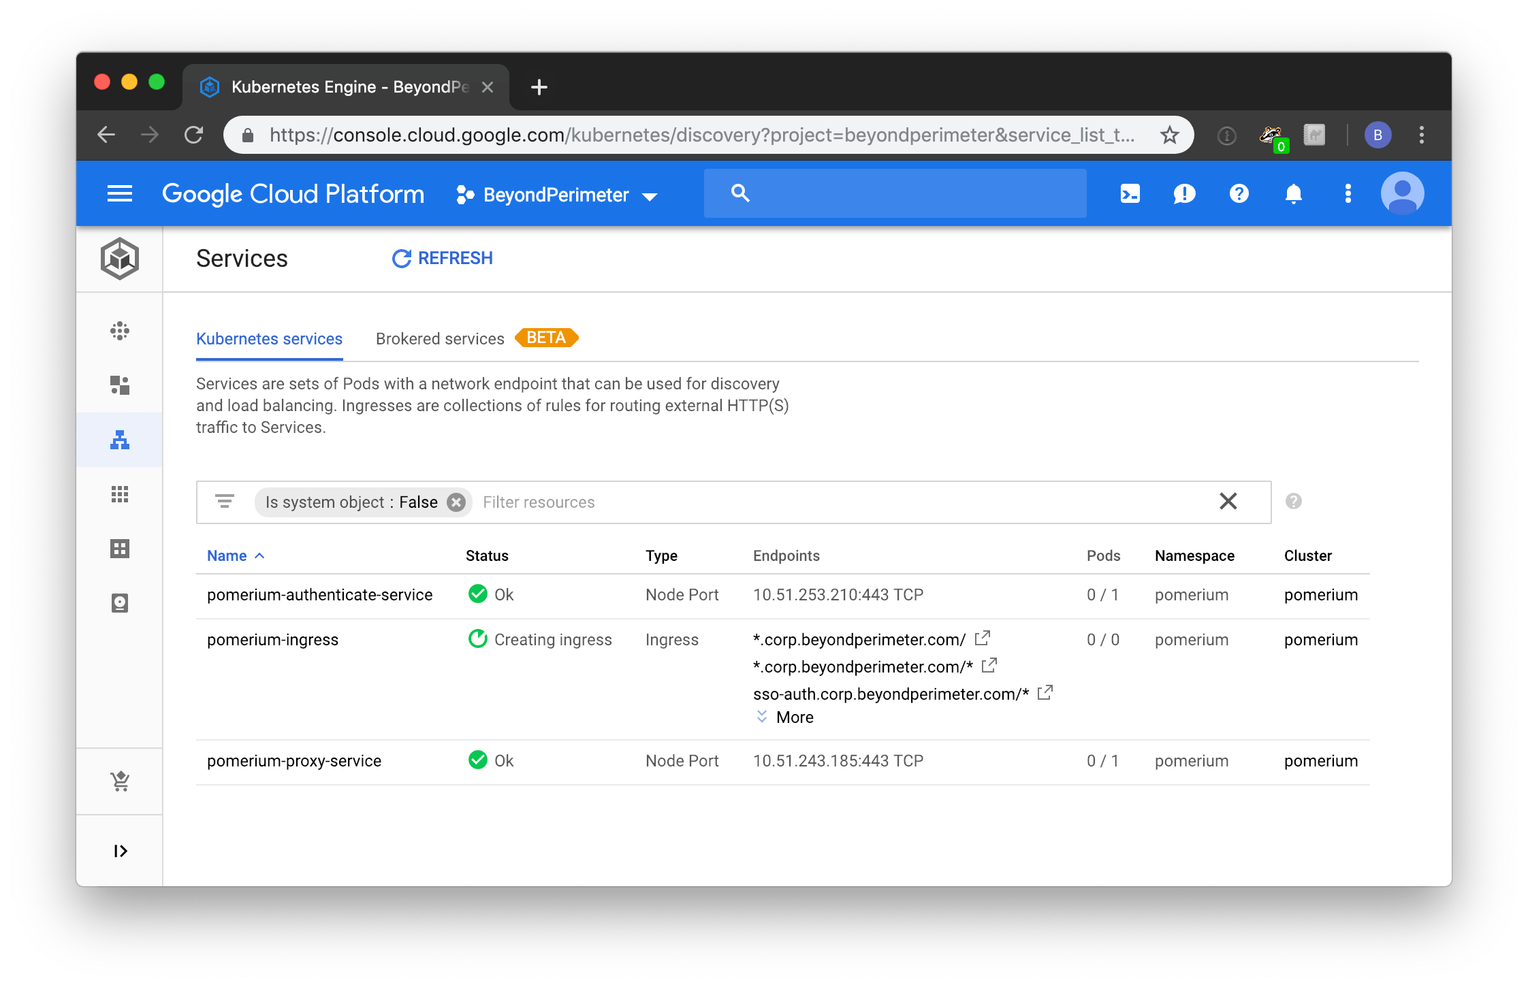The height and width of the screenshot is (987, 1528).
Task: Expand the sidebar navigation panel
Action: tap(120, 851)
